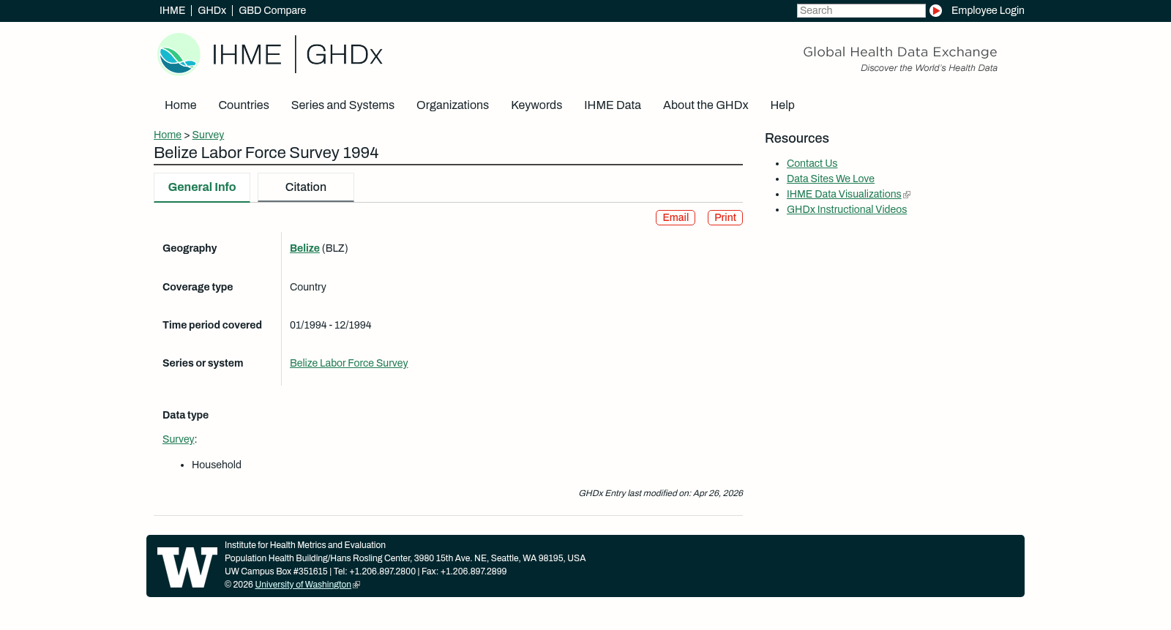Select the General Info tab

pos(202,187)
